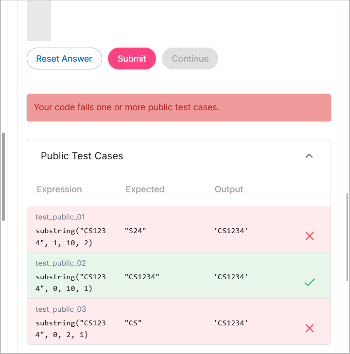Image resolution: width=350 pixels, height=354 pixels.
Task: Click the failed public test cases banner
Action: pos(179,107)
